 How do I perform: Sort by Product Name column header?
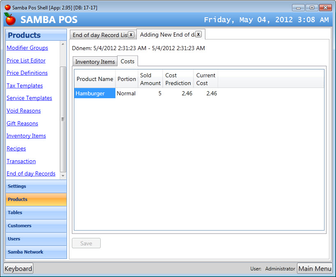[x=95, y=79]
